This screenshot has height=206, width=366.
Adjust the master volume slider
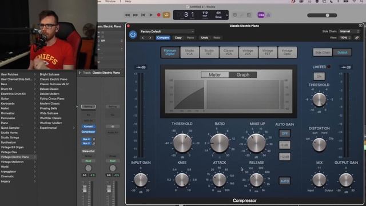click(x=322, y=15)
